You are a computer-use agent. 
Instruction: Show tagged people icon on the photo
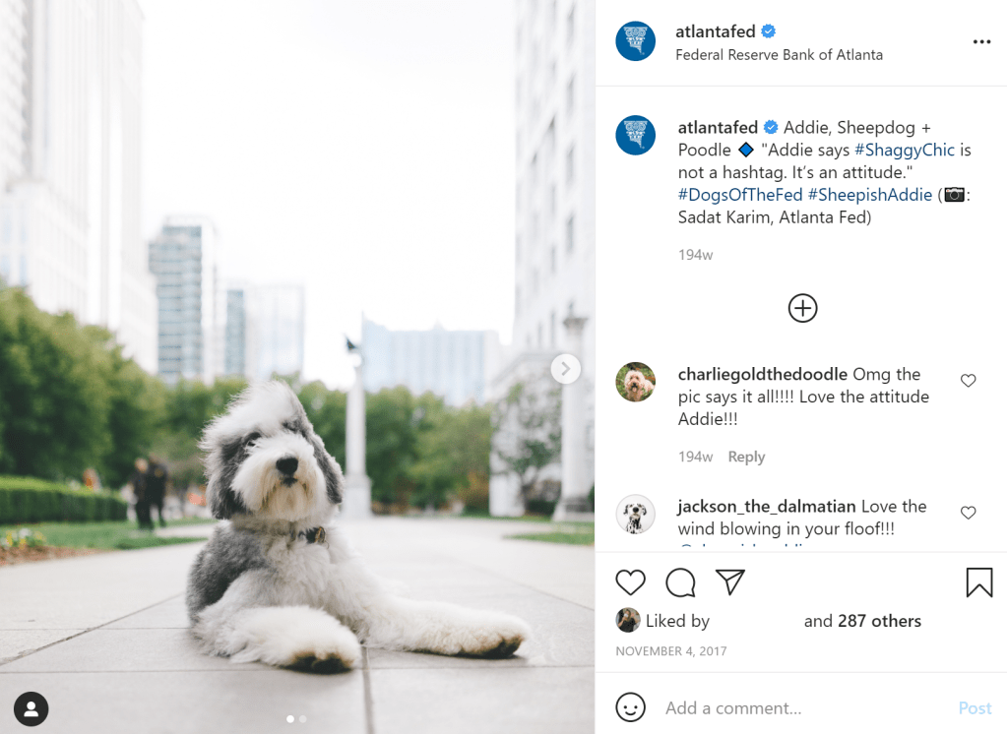pyautogui.click(x=31, y=709)
